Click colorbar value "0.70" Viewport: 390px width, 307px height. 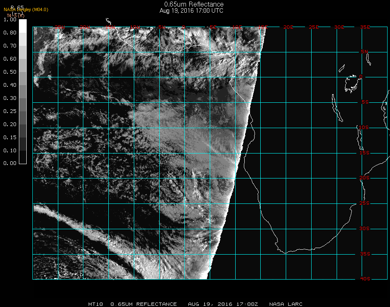click(10, 46)
